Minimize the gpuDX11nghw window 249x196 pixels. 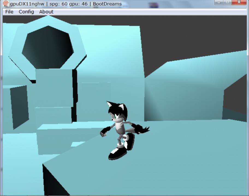pos(219,2)
